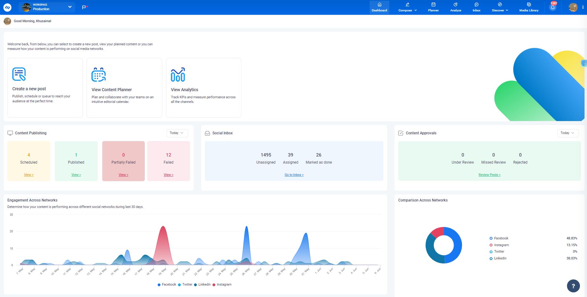Toggle Facebook in engagement chart legend

point(167,285)
